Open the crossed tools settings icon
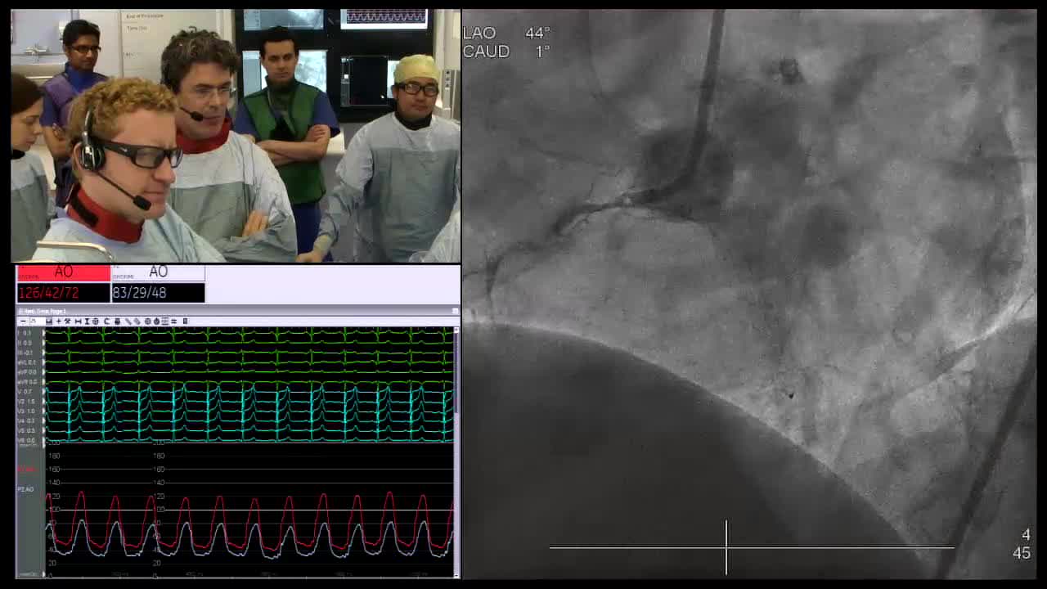The image size is (1047, 589). (67, 321)
